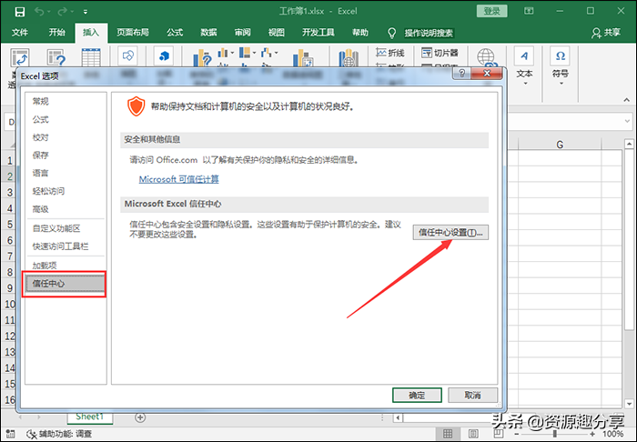
Task: Expand the formula bar chevron
Action: point(627,121)
